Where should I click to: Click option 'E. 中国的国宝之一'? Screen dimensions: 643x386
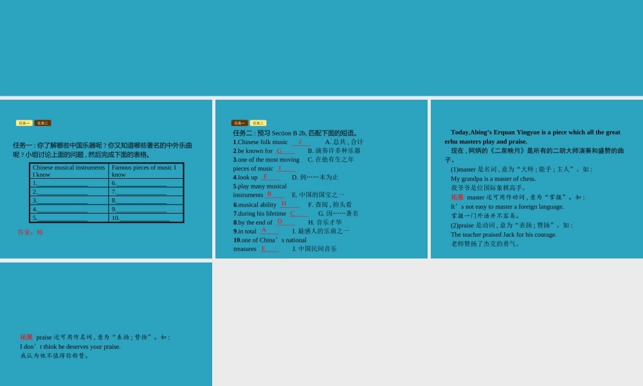click(318, 195)
